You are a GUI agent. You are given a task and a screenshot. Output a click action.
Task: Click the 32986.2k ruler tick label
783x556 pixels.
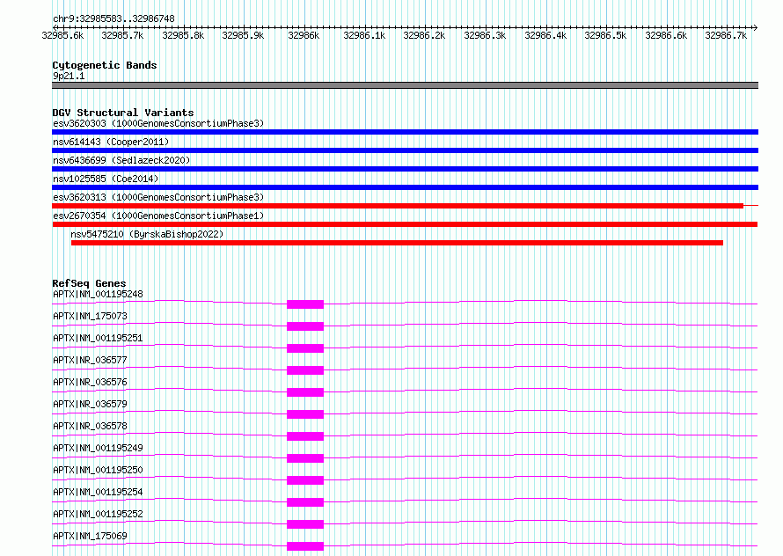(x=424, y=35)
